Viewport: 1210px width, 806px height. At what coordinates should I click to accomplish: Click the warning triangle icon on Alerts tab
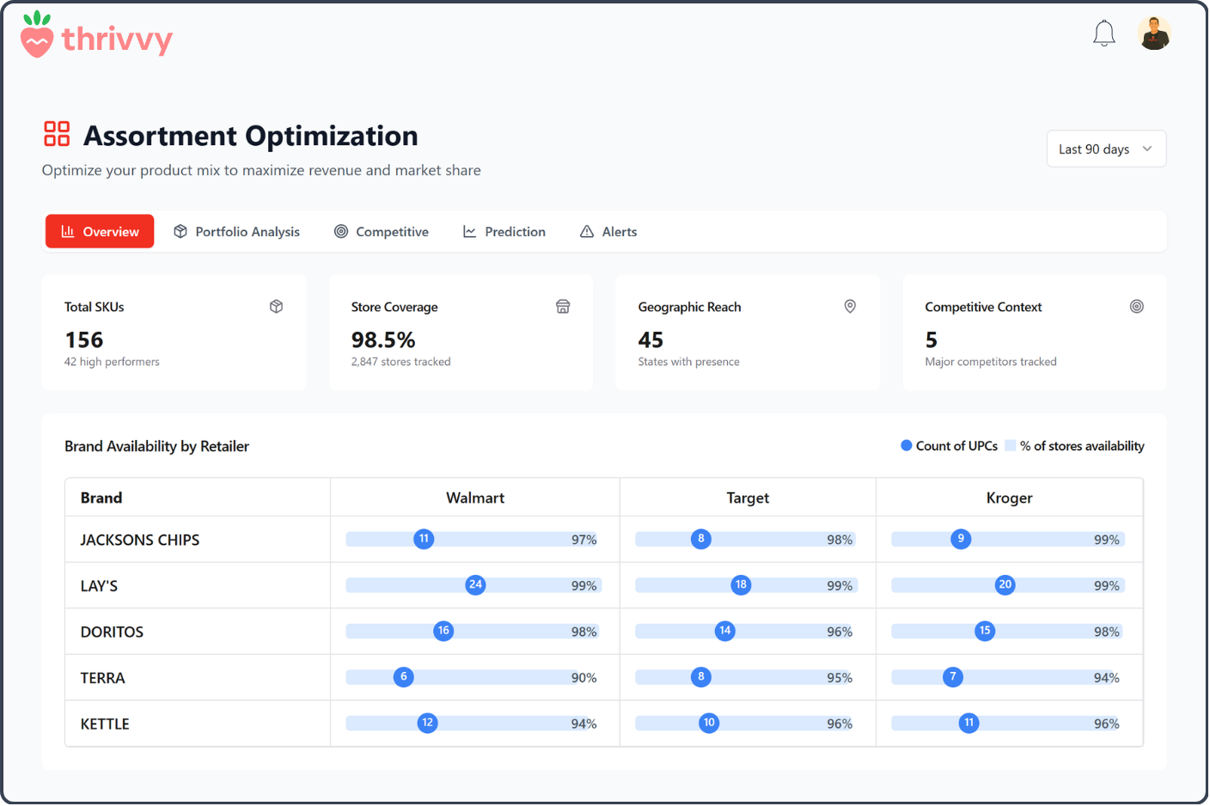click(x=586, y=231)
